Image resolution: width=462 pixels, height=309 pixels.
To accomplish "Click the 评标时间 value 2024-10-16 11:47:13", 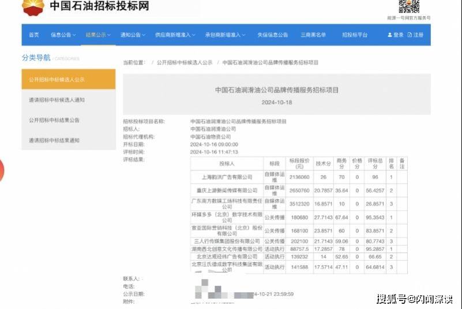I will [x=214, y=152].
